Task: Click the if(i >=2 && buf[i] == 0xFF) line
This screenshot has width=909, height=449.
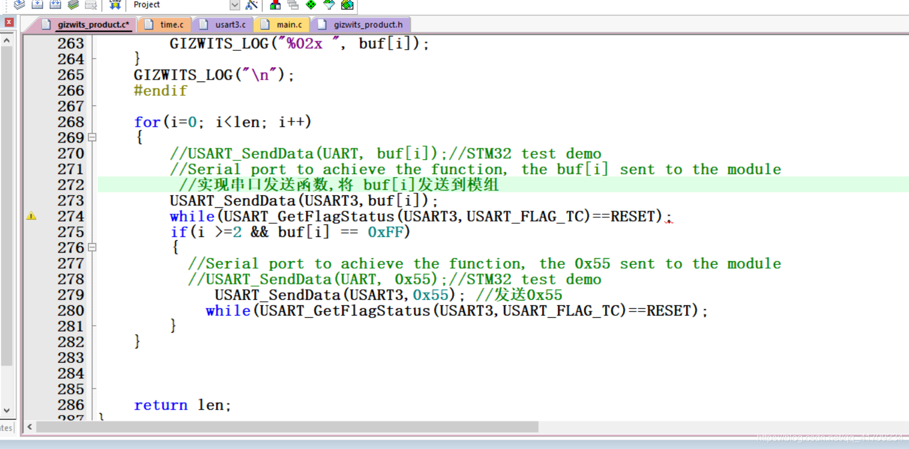Action: click(x=290, y=232)
